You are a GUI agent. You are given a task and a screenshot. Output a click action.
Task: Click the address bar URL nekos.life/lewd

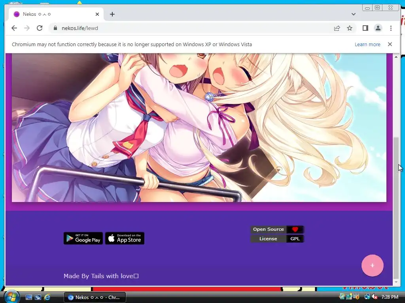click(80, 28)
